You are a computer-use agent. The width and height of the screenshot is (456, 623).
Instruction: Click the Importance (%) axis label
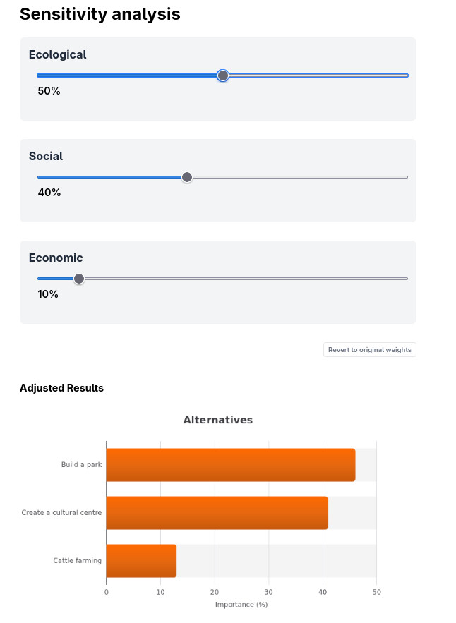241,605
